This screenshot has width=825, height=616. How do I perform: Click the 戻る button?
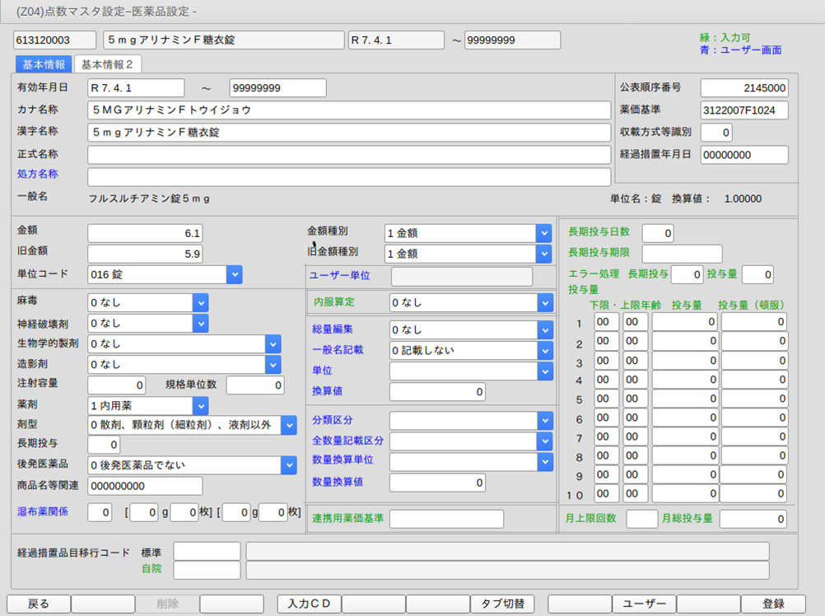(x=39, y=604)
